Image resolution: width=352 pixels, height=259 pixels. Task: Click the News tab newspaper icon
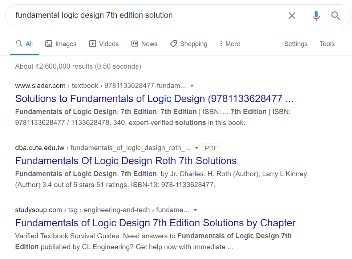tap(135, 44)
